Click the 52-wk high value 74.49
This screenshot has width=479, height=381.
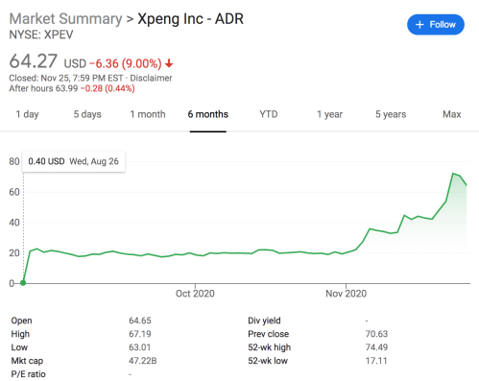pyautogui.click(x=376, y=347)
